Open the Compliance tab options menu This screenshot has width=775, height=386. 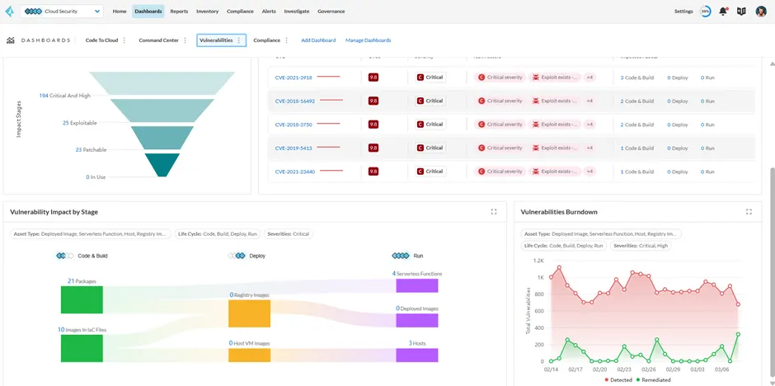(287, 40)
